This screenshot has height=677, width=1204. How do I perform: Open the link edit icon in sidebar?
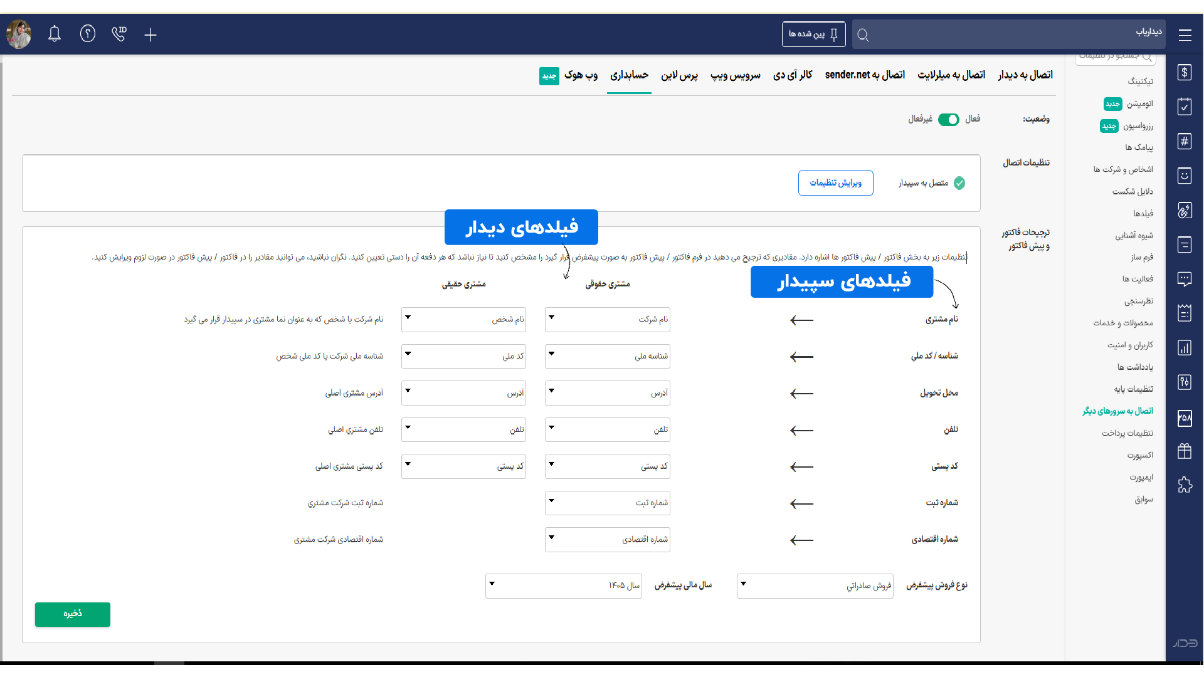tap(1185, 210)
